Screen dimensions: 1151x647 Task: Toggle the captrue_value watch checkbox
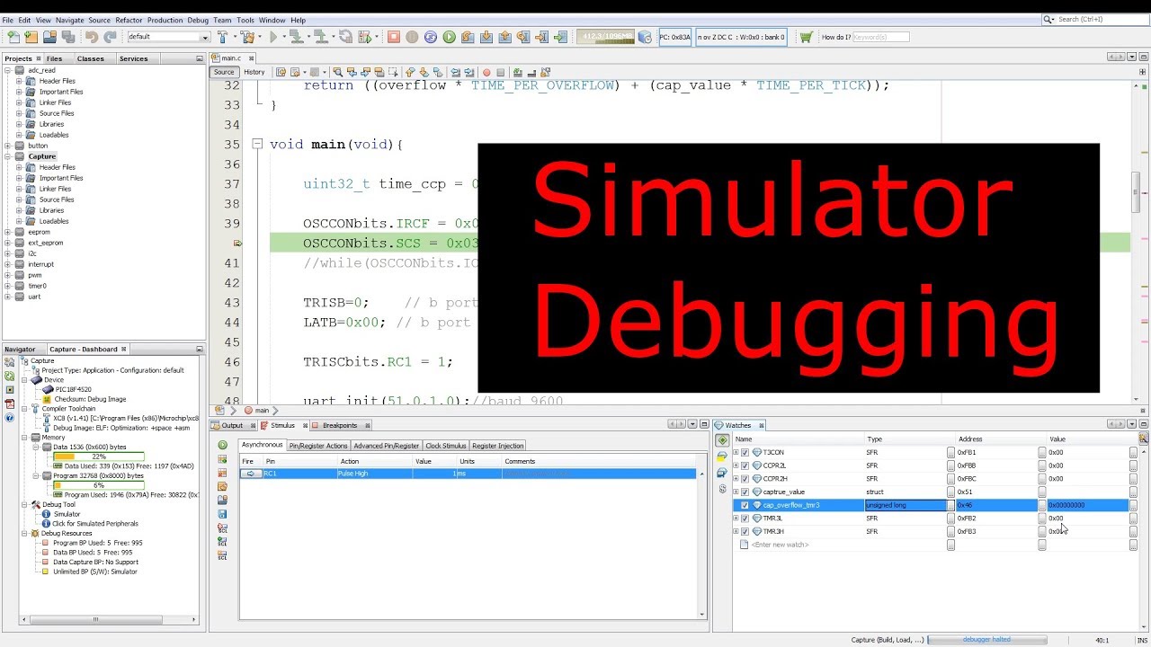tap(745, 492)
